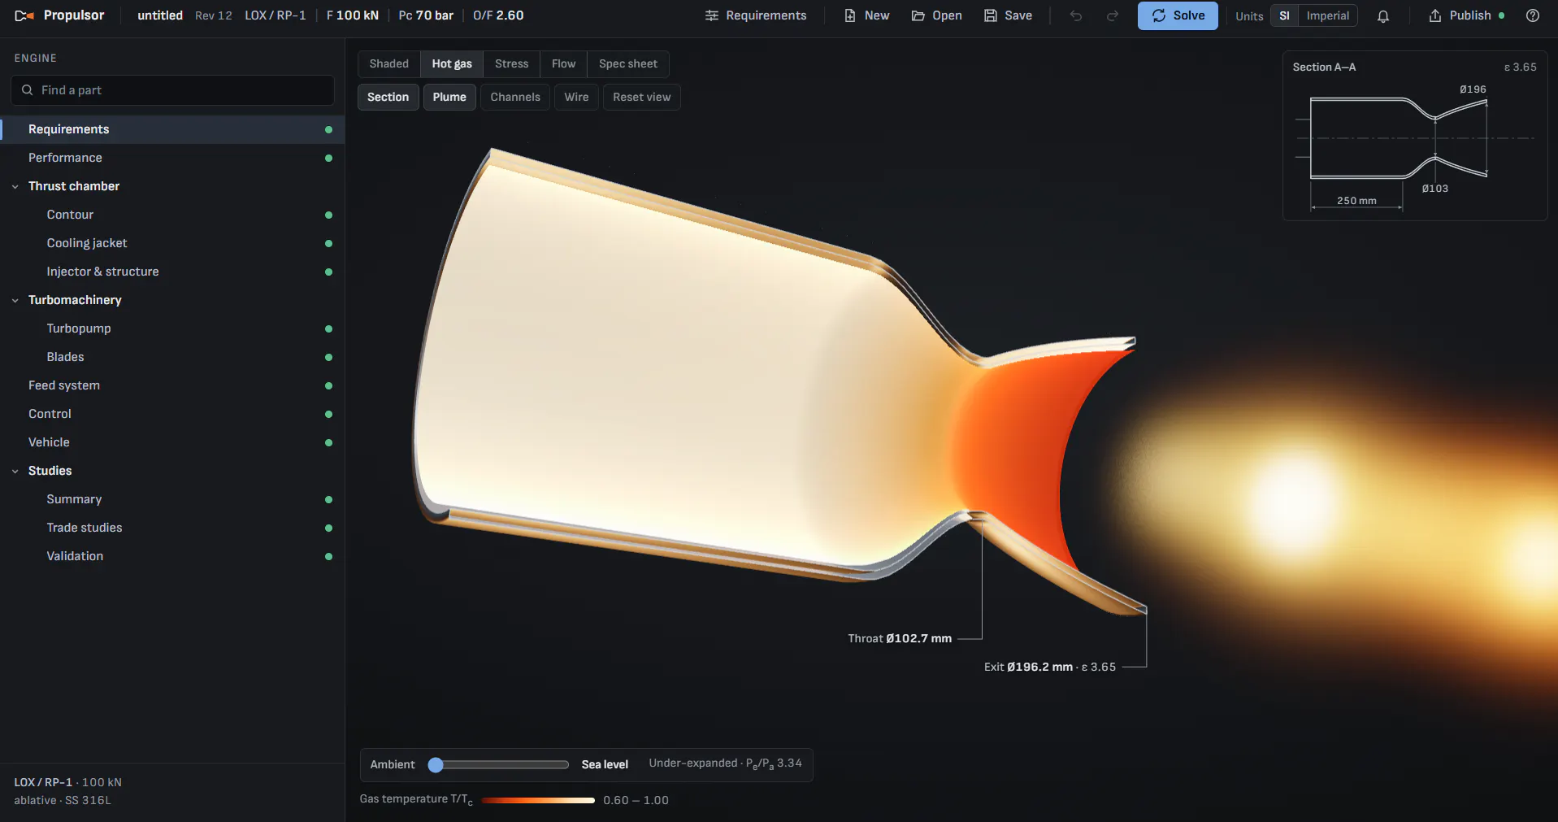Click the Sea level label
Screen dimensions: 1558x822
[x=605, y=764]
